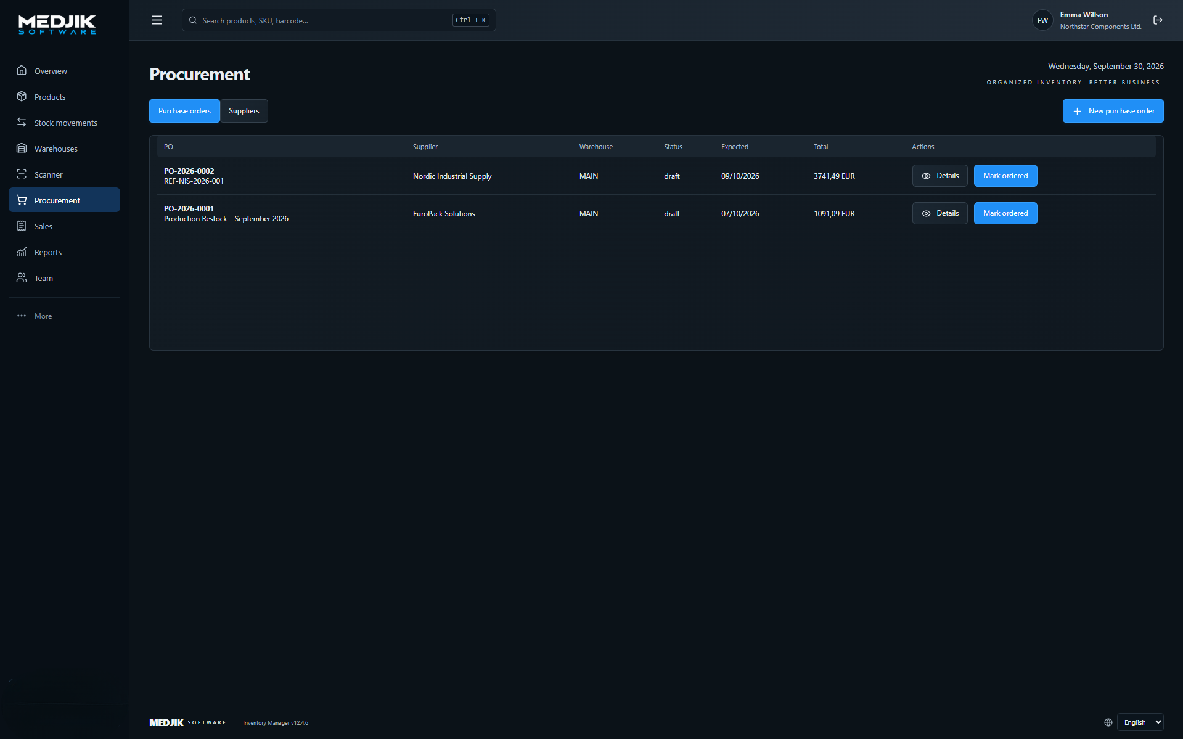Image resolution: width=1183 pixels, height=739 pixels.
Task: Mark PO-2026-0002 as ordered
Action: 1005,176
